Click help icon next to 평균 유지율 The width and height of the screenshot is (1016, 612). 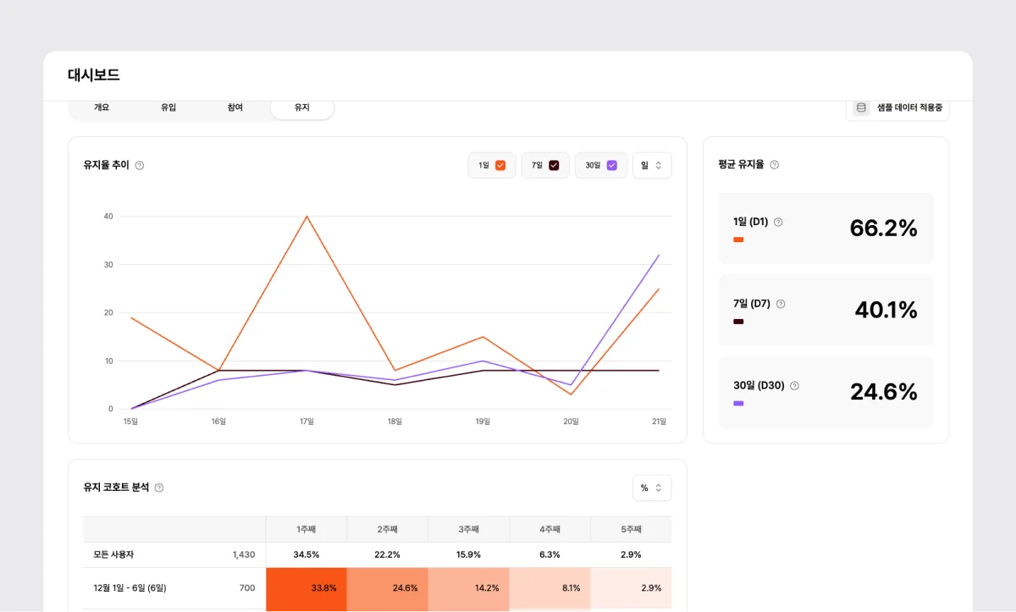coord(774,165)
